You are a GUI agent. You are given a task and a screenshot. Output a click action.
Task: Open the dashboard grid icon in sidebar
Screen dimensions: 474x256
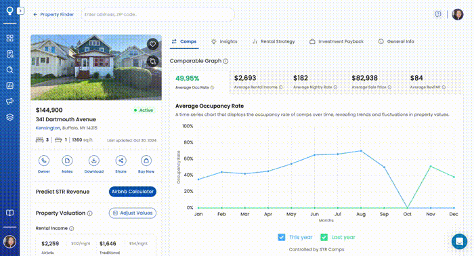coord(9,38)
